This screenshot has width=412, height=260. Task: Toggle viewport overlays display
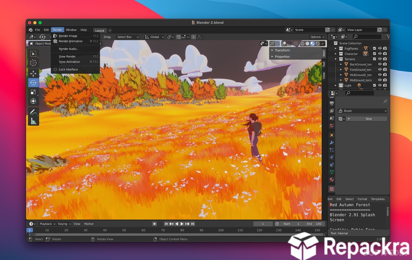tap(284, 44)
